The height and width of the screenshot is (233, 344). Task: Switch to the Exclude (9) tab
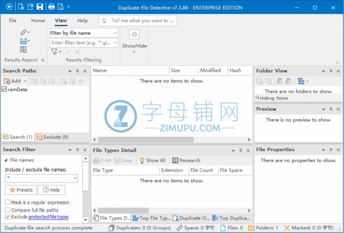(x=53, y=137)
